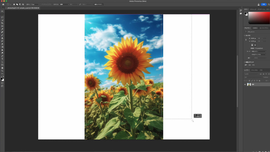Select the Rectangle shape tool

click(2, 65)
